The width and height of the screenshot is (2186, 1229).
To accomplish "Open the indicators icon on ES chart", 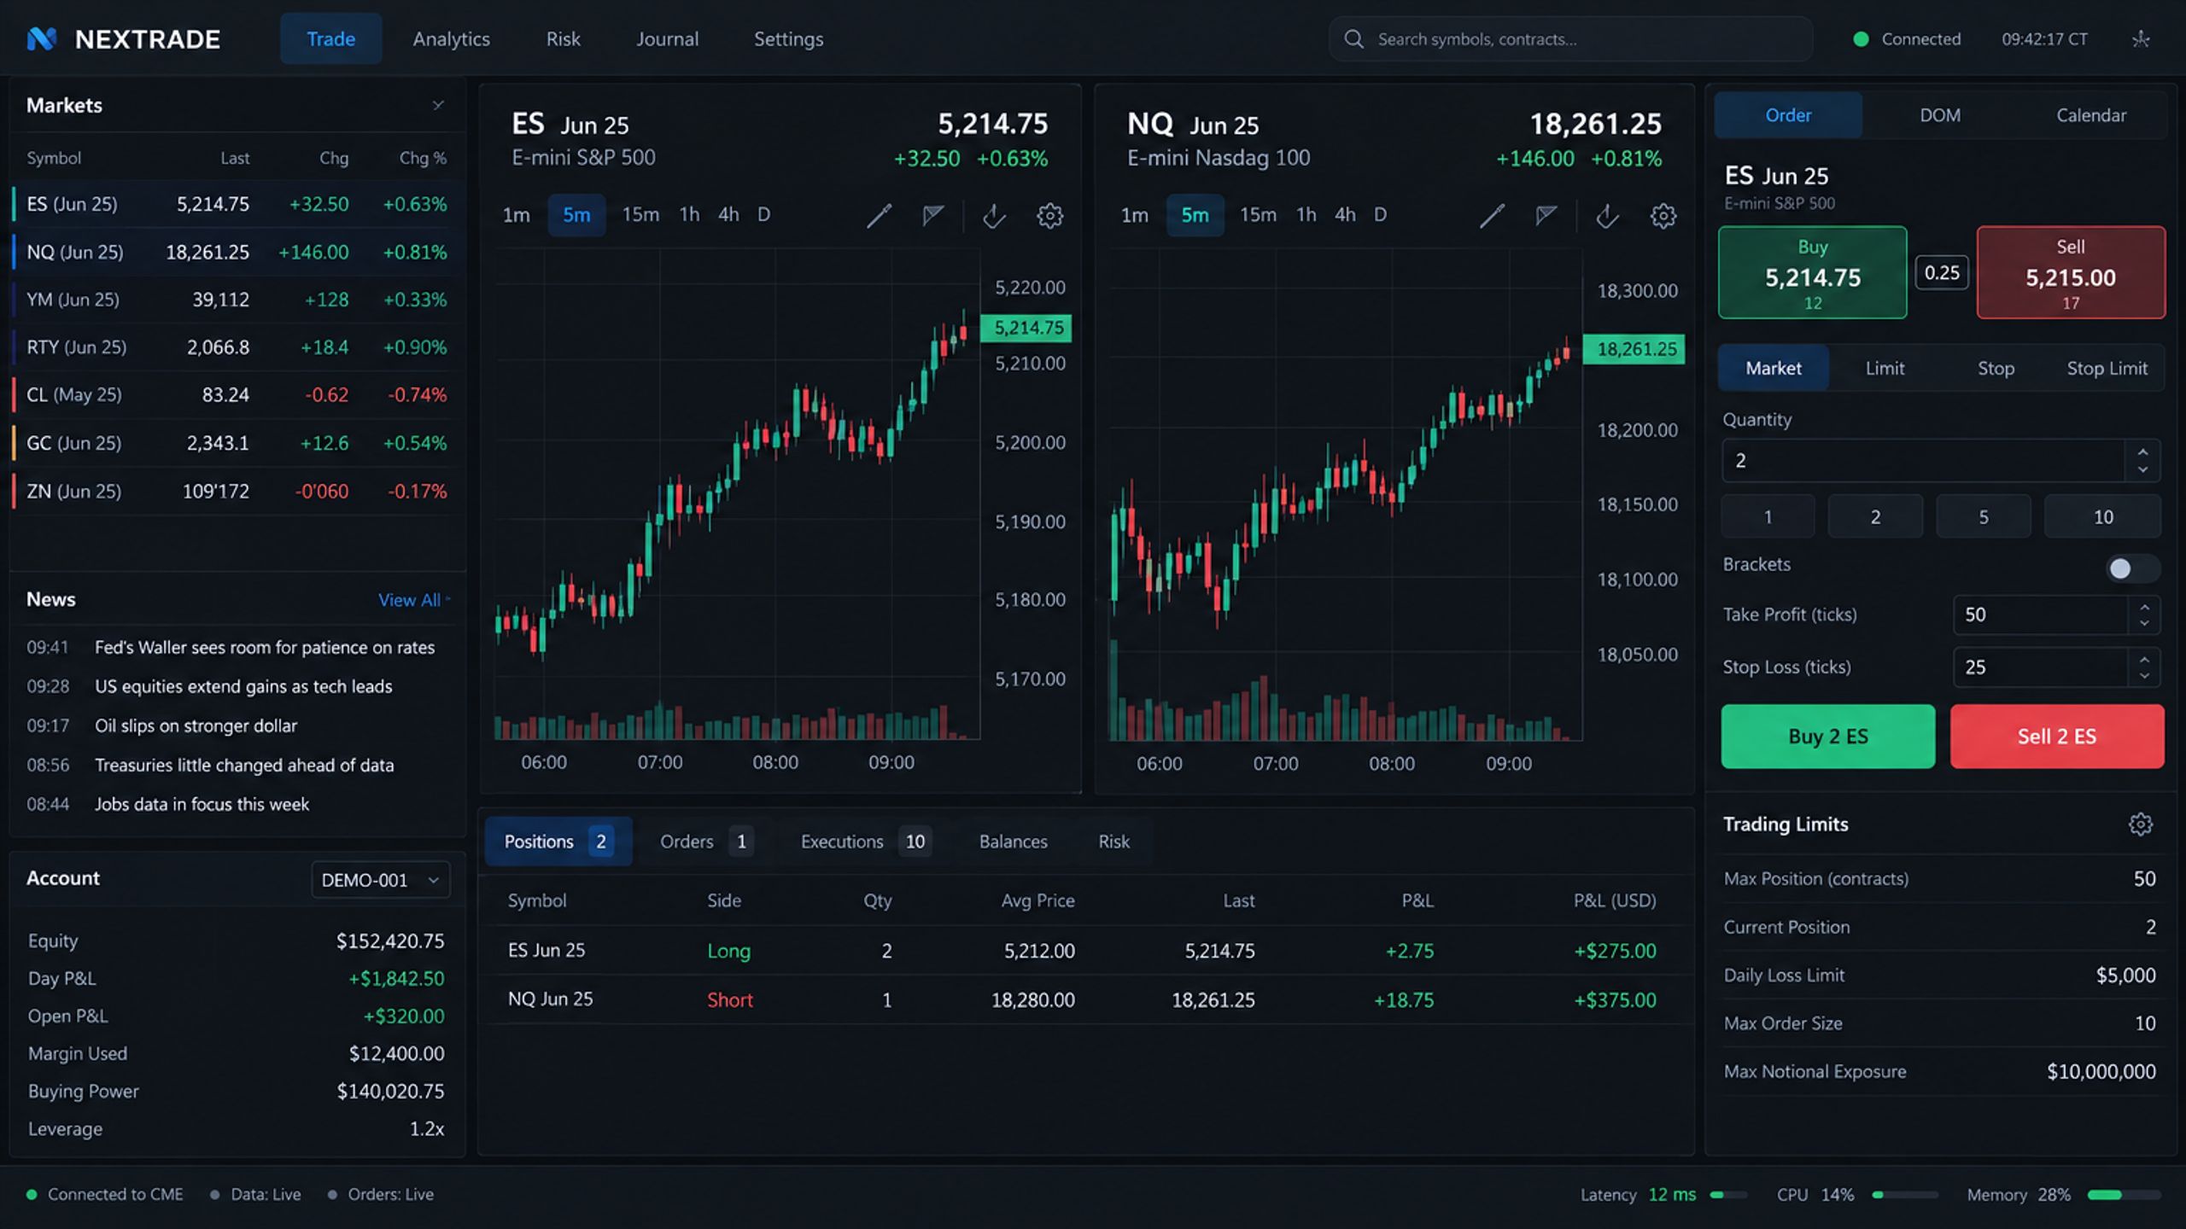I will tap(994, 216).
